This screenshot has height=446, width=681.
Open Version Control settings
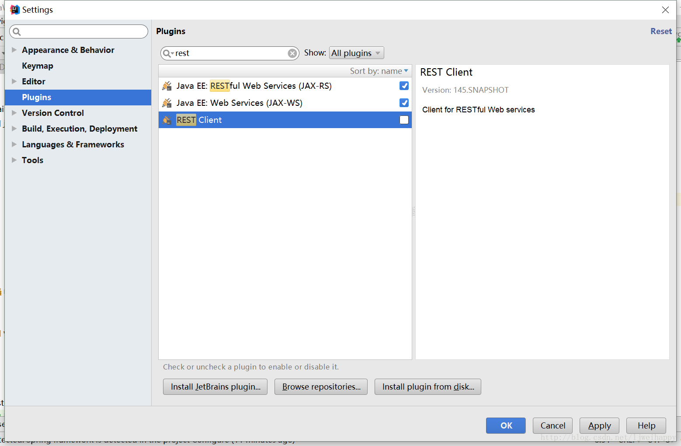[x=53, y=113]
